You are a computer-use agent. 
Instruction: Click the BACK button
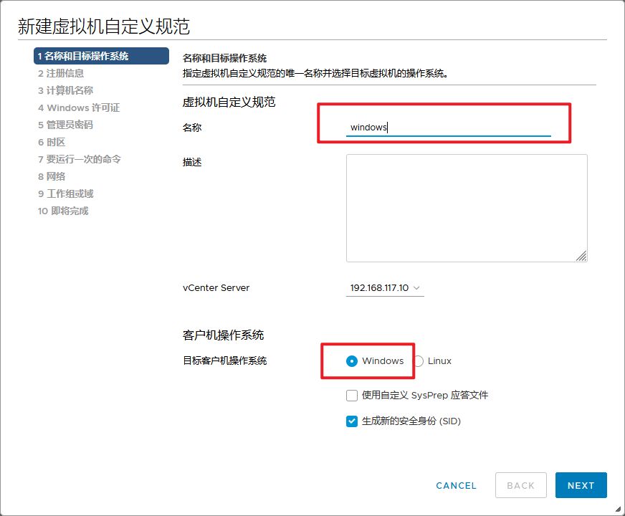point(520,485)
